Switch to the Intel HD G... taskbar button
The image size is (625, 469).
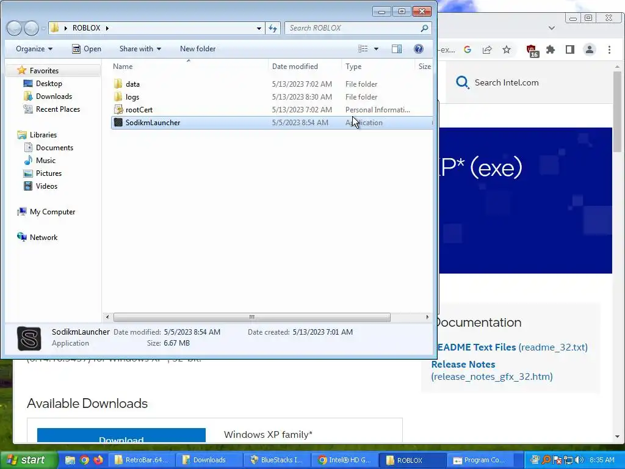[x=345, y=460]
